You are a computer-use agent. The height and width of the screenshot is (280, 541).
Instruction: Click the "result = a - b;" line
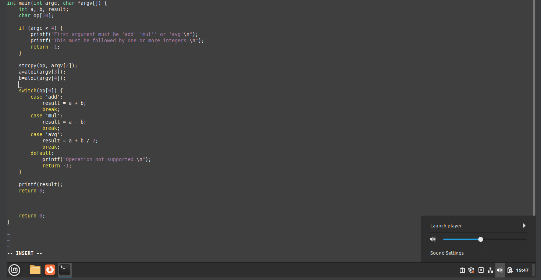[64, 122]
